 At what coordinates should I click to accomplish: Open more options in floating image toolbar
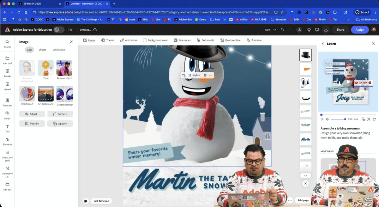[x=211, y=75]
